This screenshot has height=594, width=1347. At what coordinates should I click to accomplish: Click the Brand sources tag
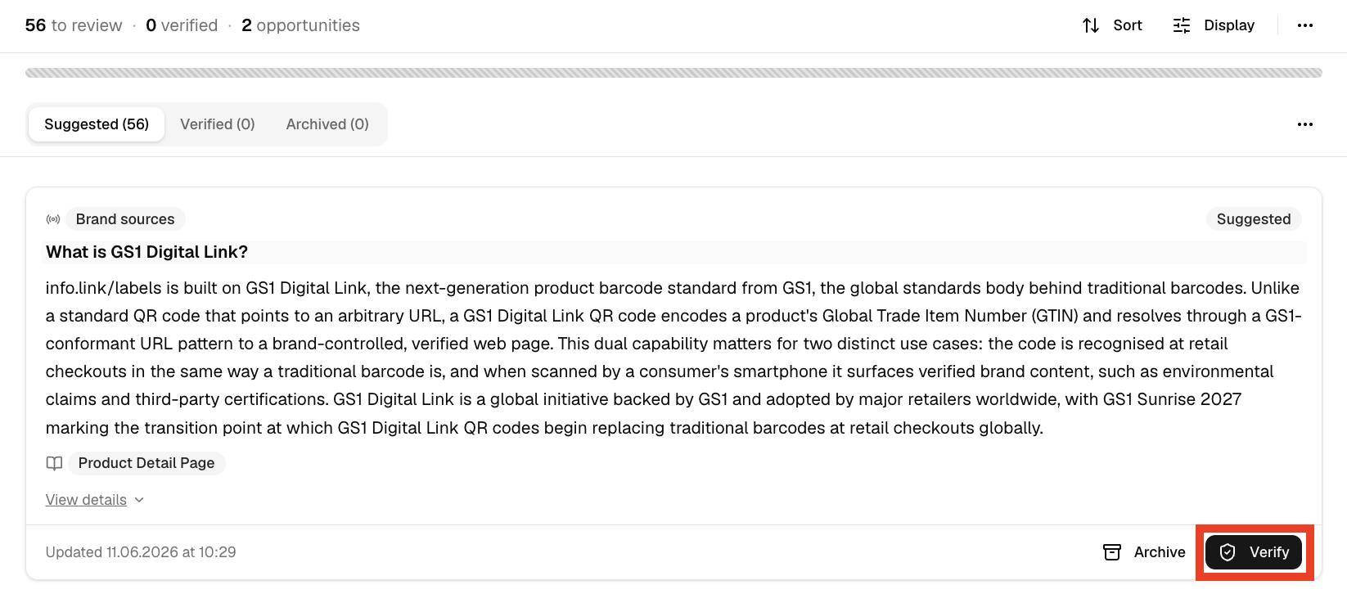click(x=125, y=219)
